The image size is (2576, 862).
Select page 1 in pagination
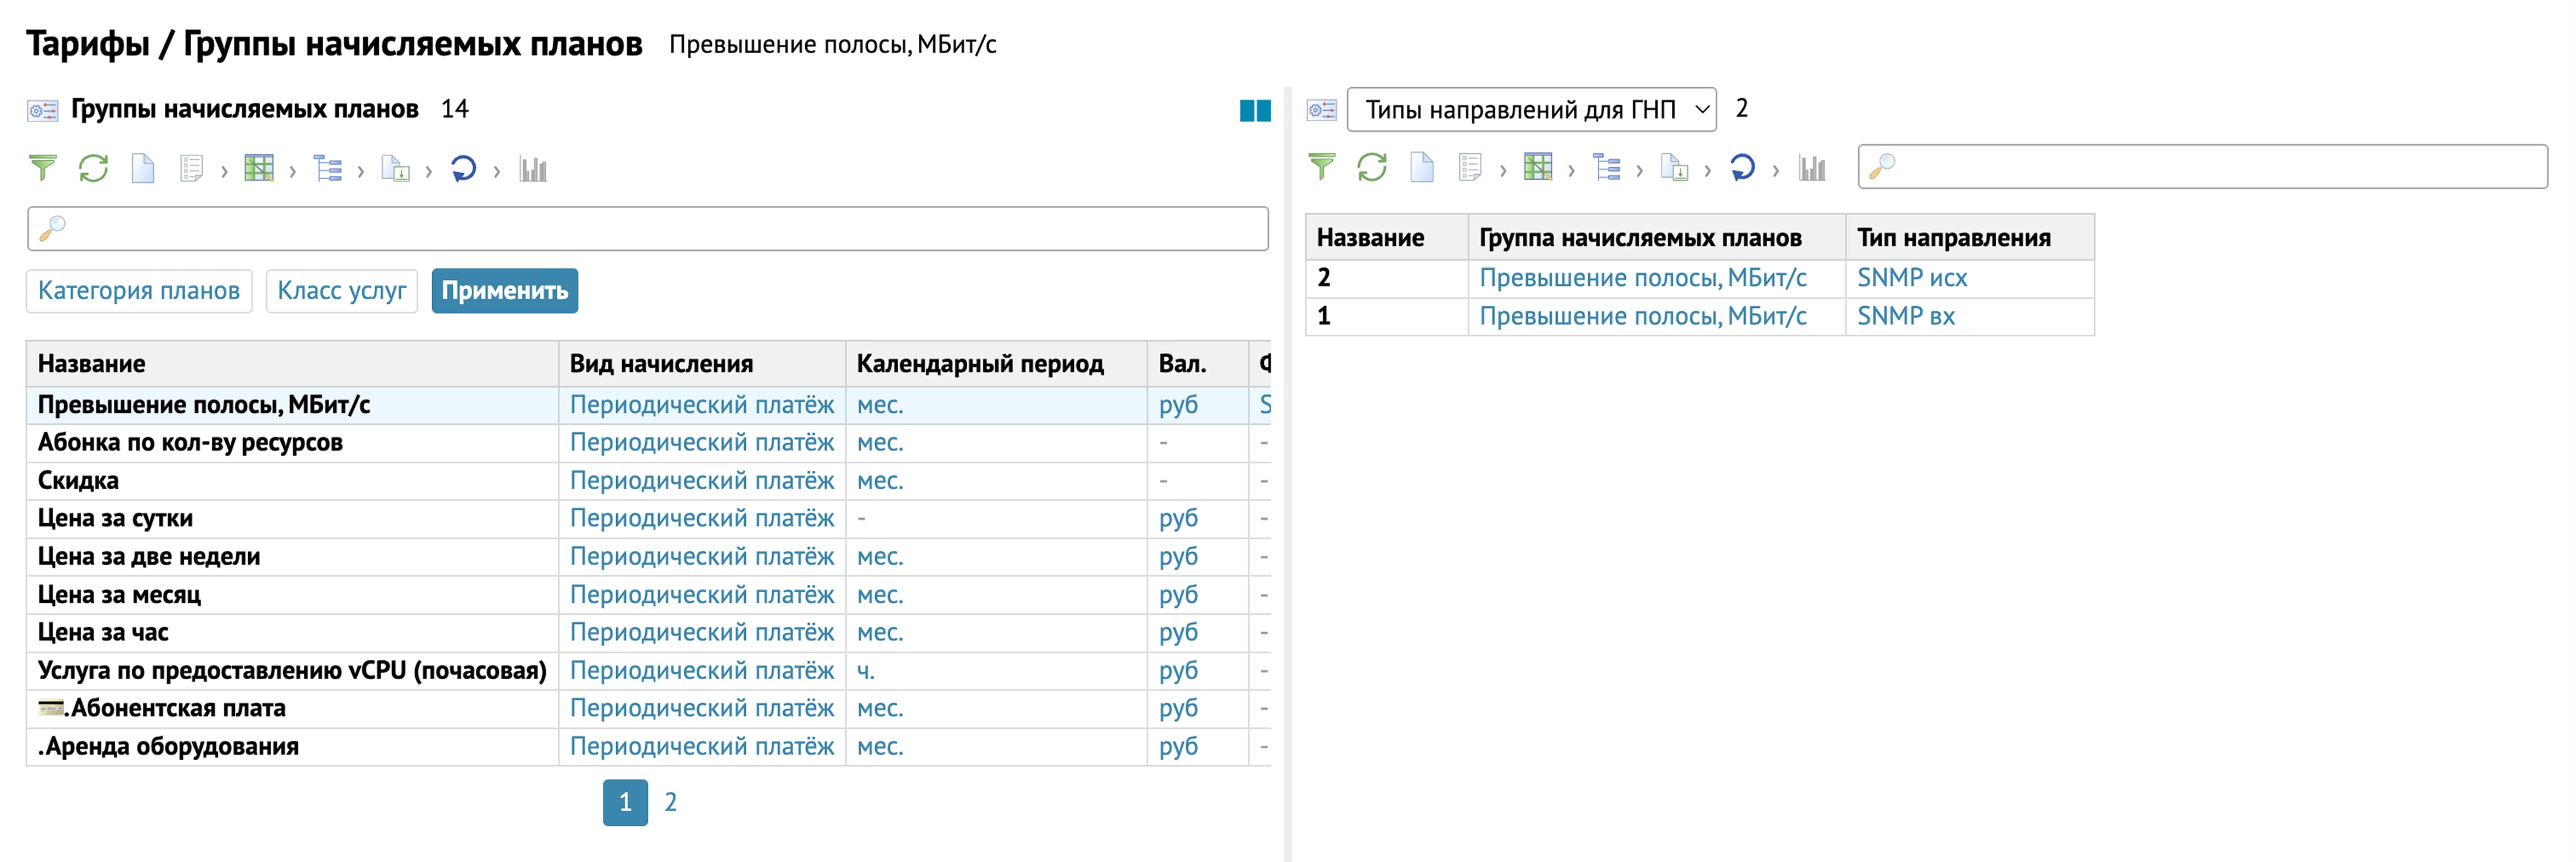[x=625, y=802]
